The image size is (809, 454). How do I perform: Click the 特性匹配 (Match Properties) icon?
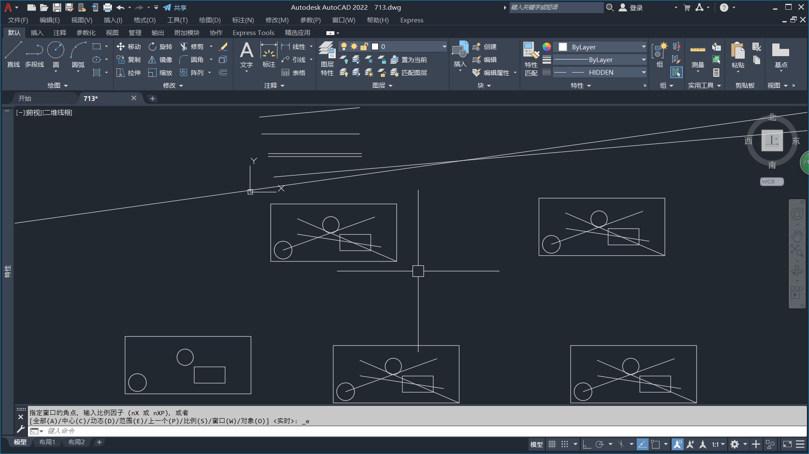tap(531, 59)
